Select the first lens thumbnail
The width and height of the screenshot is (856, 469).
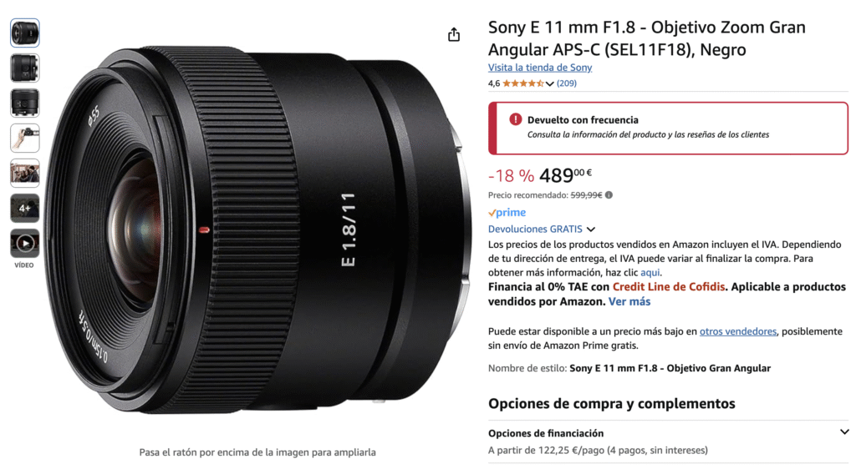click(x=24, y=33)
